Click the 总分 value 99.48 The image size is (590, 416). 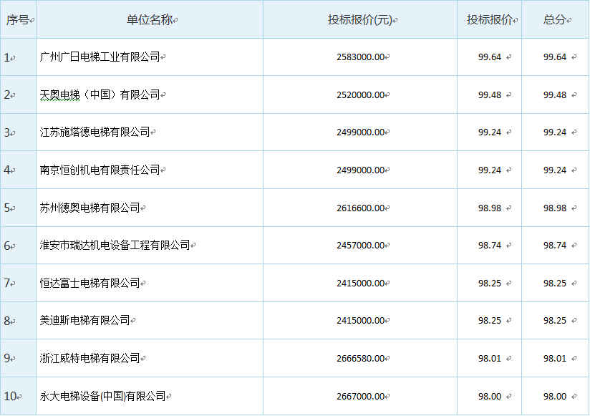[x=555, y=95]
